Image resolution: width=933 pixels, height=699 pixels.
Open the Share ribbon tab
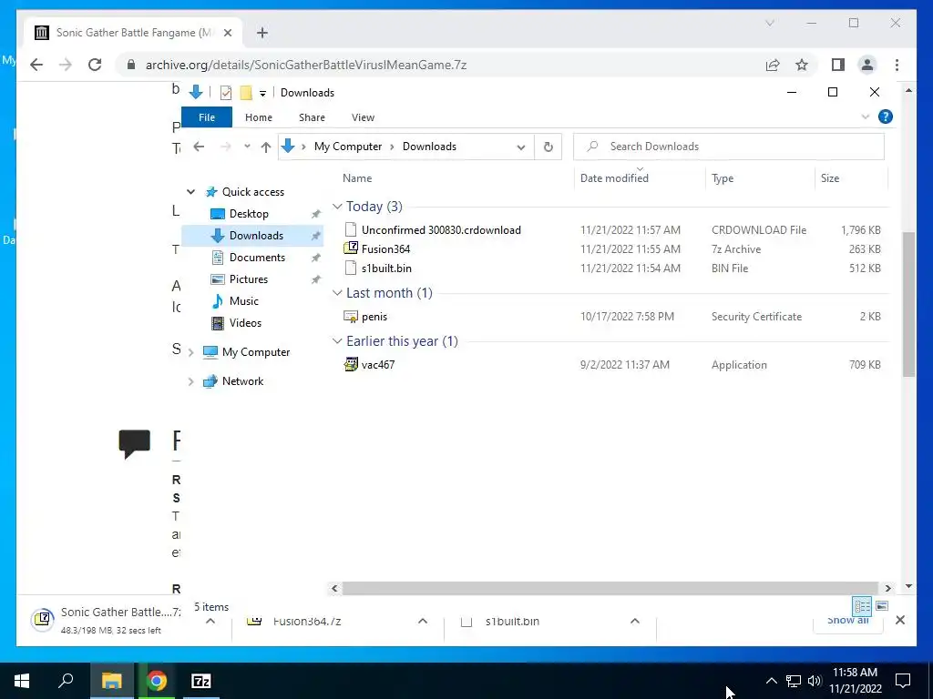click(x=312, y=117)
